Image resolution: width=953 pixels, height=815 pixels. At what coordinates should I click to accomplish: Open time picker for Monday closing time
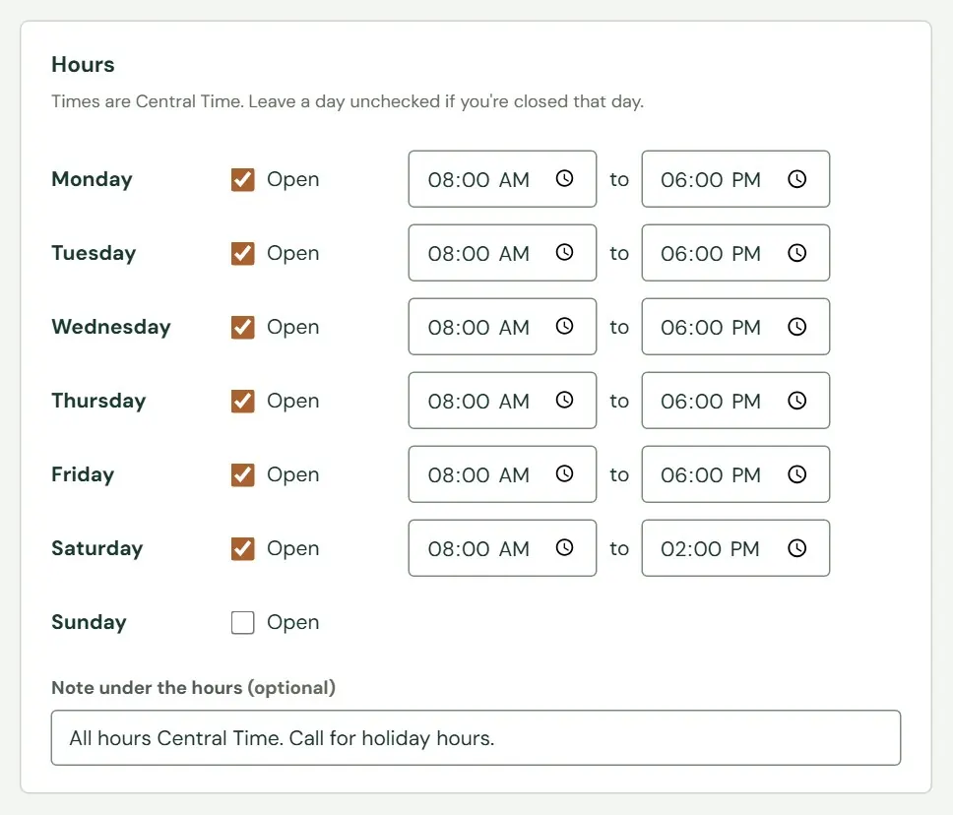point(796,179)
